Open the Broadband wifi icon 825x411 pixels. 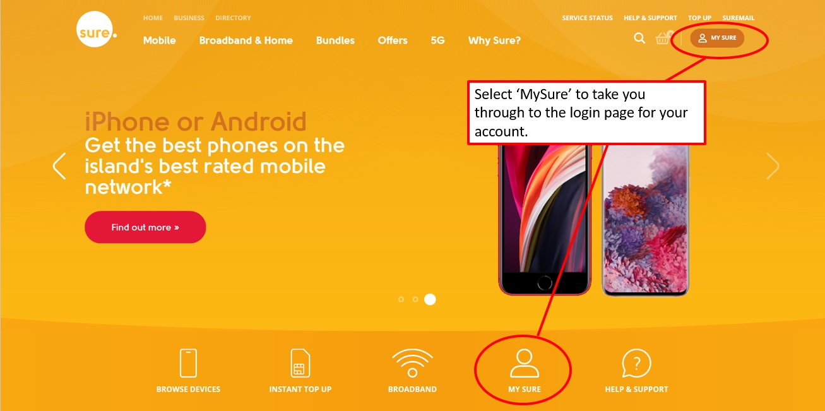coord(412,363)
